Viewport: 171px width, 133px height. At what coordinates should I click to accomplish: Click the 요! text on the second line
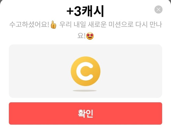81,36
